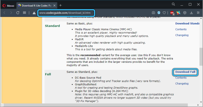Click the colorful pinwheel extension icon
Viewport: 203px width, 107px height.
(x=178, y=13)
